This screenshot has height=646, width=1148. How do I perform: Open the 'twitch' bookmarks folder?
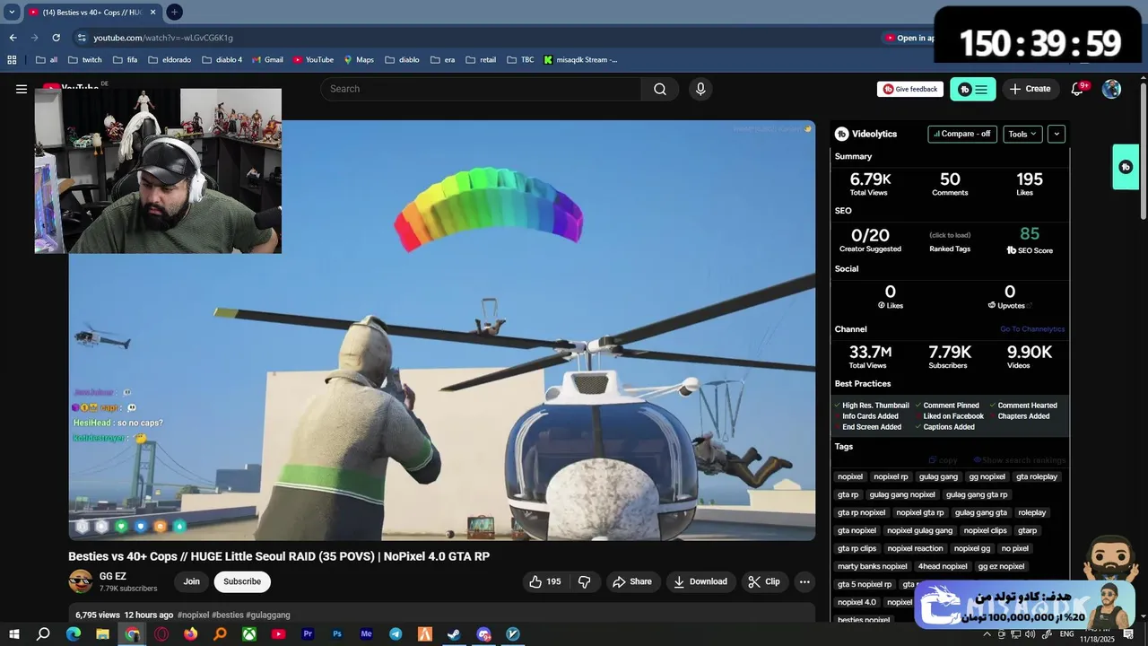84,60
